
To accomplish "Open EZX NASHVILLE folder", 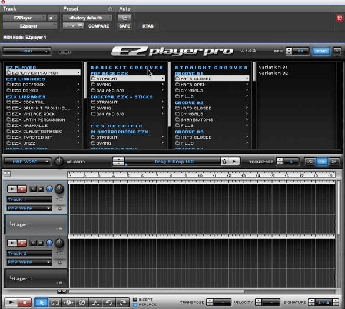I will coord(43,125).
